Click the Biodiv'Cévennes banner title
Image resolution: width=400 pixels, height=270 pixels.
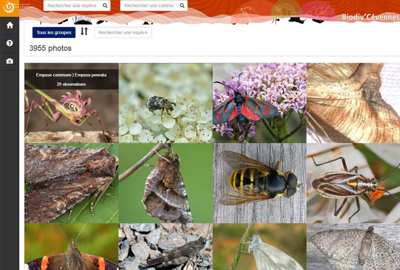point(370,17)
